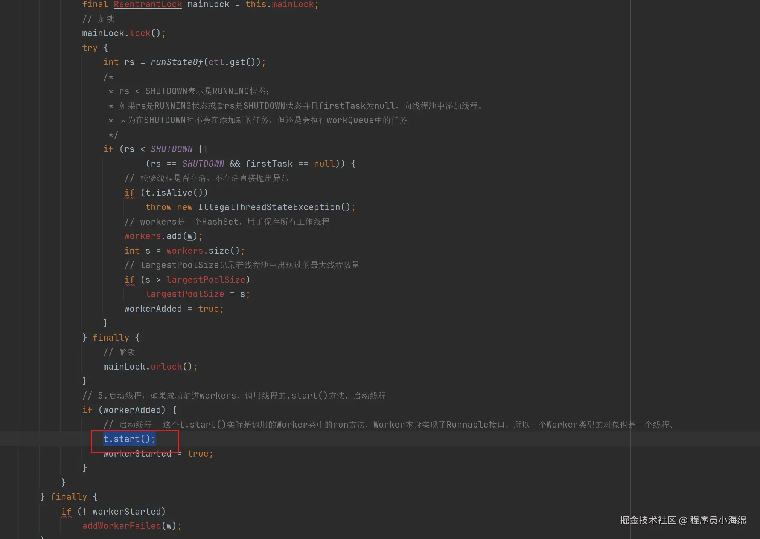Click the t.isAlive() condition
This screenshot has height=539, width=760.
(174, 193)
